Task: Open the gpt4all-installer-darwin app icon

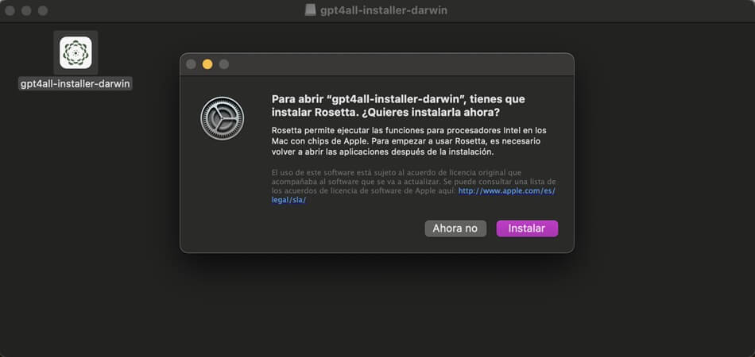Action: pos(75,52)
